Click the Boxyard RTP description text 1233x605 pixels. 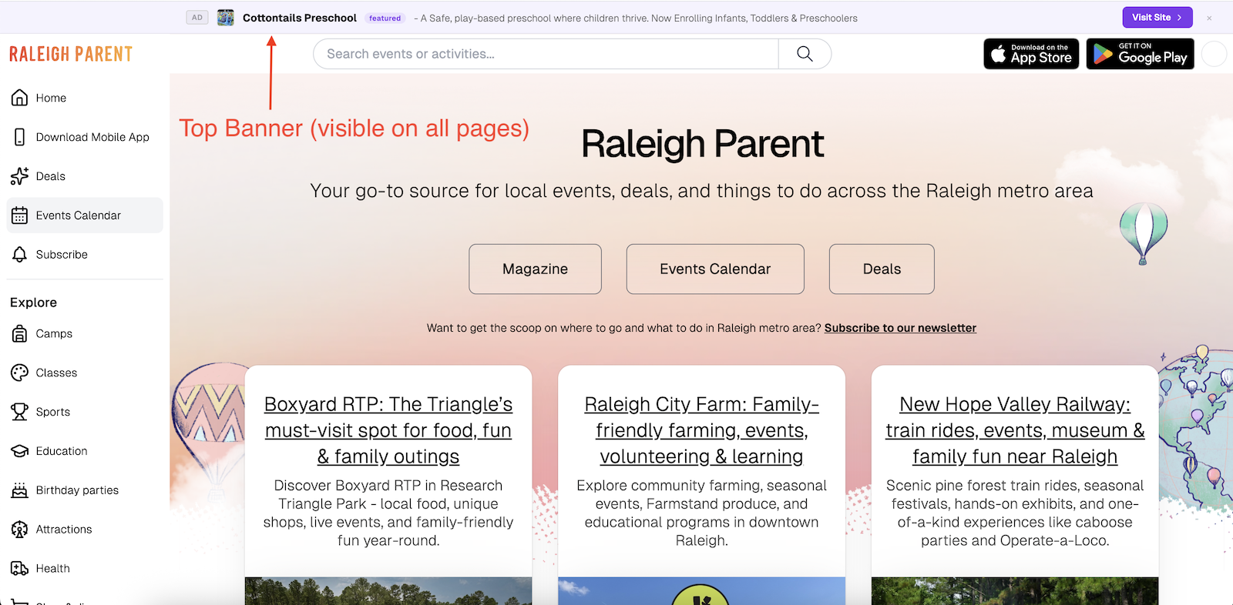tap(388, 513)
